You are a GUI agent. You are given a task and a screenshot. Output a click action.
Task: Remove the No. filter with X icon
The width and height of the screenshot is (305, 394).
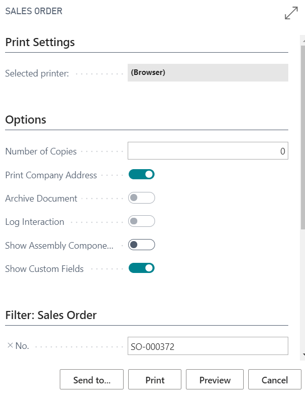[10, 346]
